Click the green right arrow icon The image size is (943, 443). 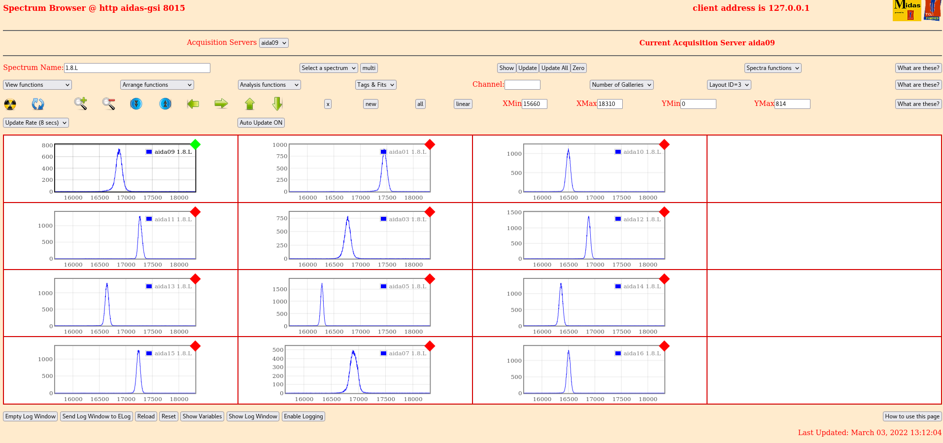(221, 103)
